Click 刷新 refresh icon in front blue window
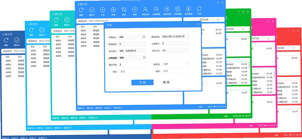 click(81, 10)
